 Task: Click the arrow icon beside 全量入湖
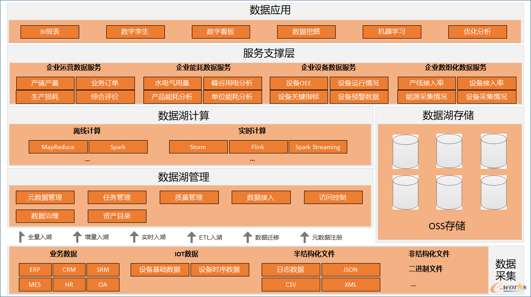22,237
